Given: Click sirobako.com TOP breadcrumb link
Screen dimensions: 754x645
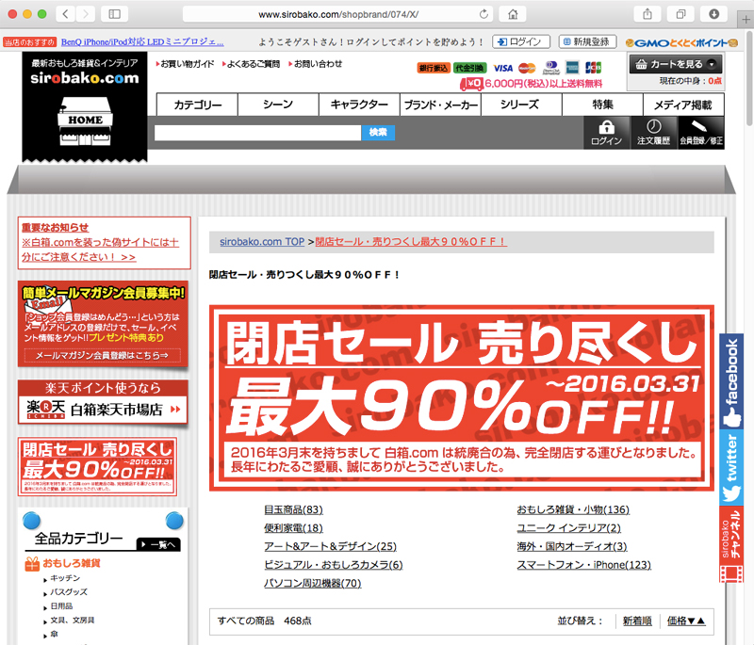Looking at the screenshot, I should pyautogui.click(x=262, y=242).
